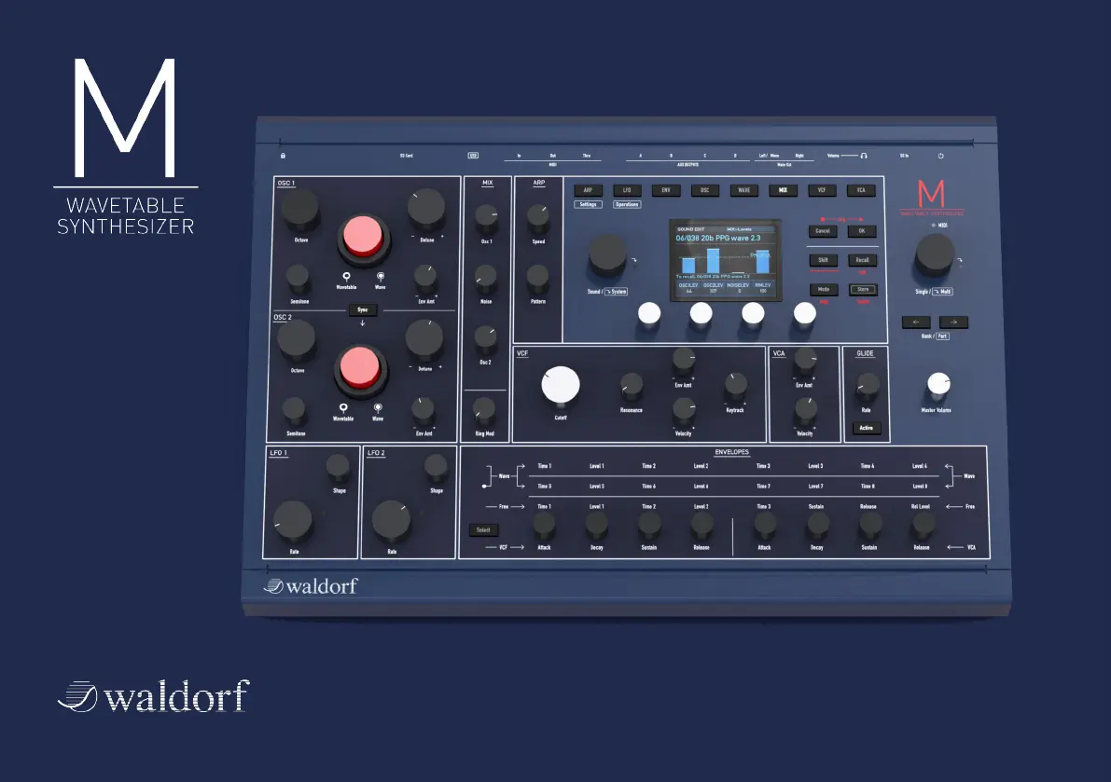Click the OSC 2 Octave knob
Viewport: 1111px width, 782px height.
pyautogui.click(x=297, y=340)
